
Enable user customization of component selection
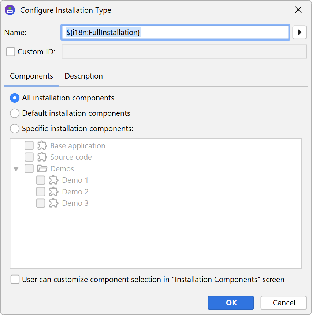pyautogui.click(x=15, y=280)
